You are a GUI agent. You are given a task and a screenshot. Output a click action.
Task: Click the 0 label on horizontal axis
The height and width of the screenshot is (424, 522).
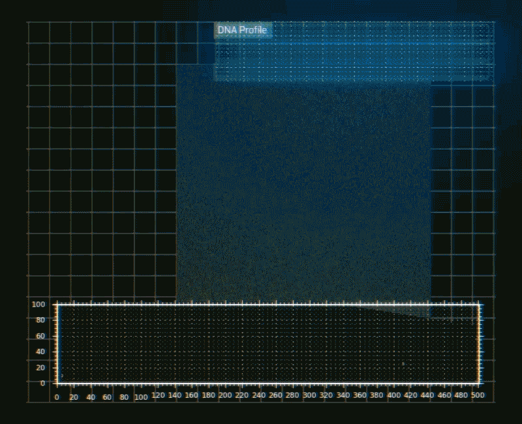coord(57,397)
